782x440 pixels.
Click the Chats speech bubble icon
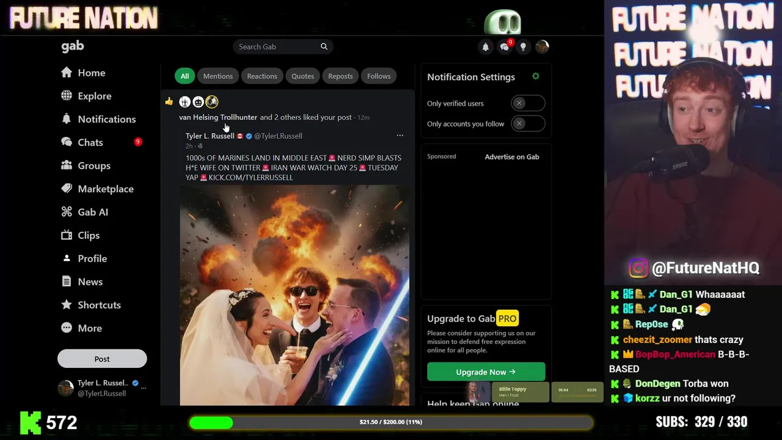[67, 142]
